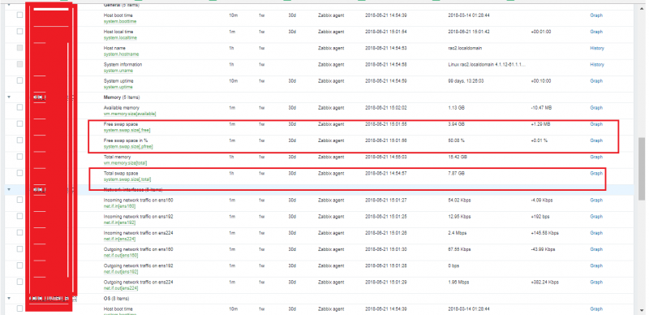
Task: Open History for Host name
Action: click(x=597, y=48)
